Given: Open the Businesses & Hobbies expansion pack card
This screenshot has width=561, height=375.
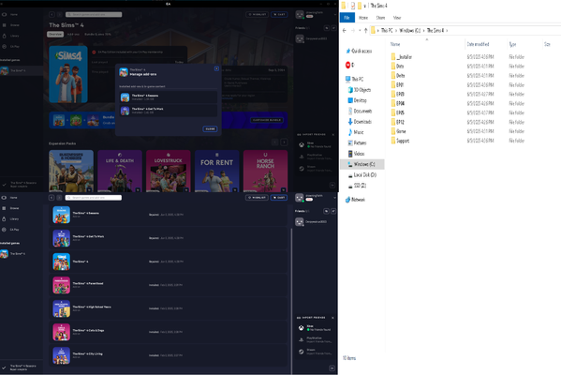Looking at the screenshot, I should pos(71,171).
